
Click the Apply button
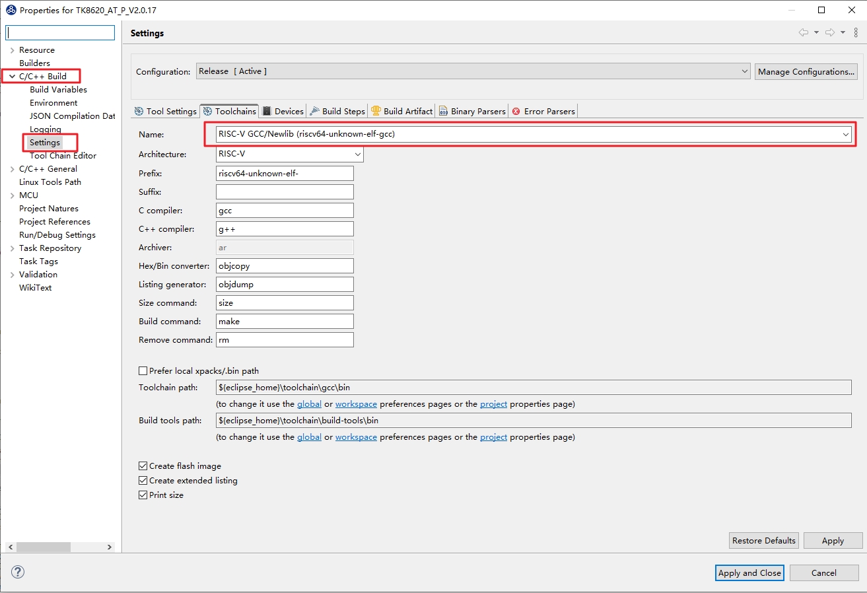[833, 540]
